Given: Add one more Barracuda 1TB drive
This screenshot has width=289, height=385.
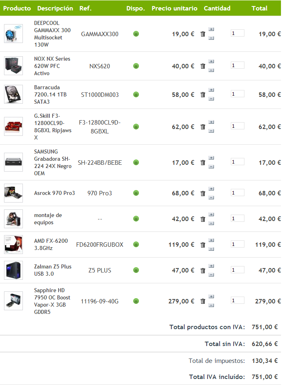Looking at the screenshot, I should [211, 90].
